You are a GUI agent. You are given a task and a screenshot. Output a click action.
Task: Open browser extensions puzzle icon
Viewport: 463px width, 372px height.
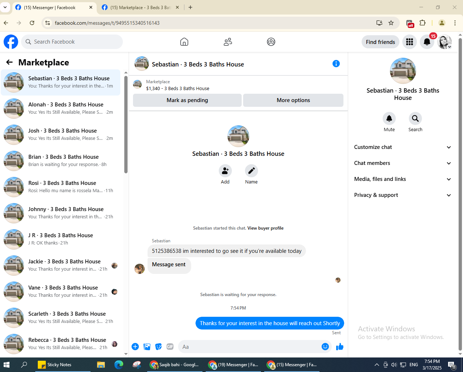422,23
